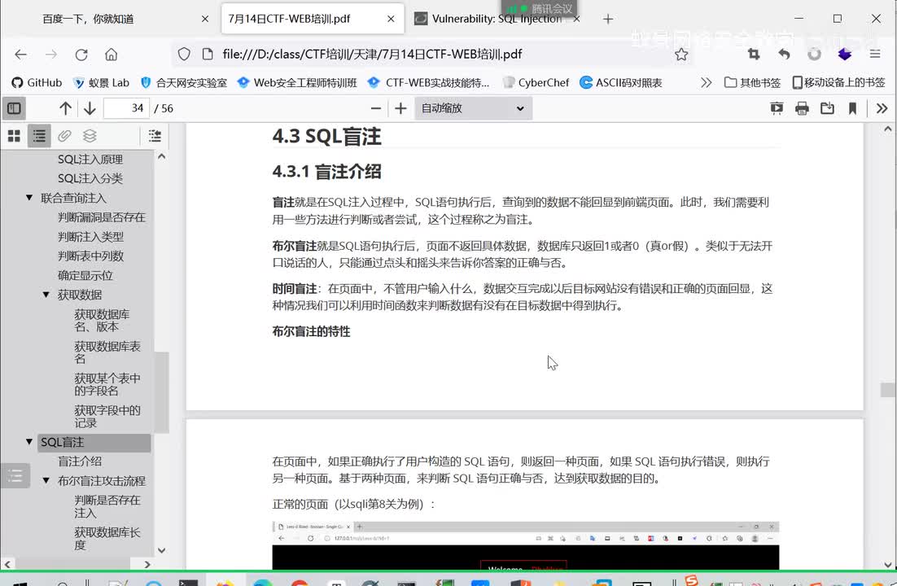Screen dimensions: 897x586
Task: Open the 移动设备上的书签 folder
Action: click(x=838, y=82)
